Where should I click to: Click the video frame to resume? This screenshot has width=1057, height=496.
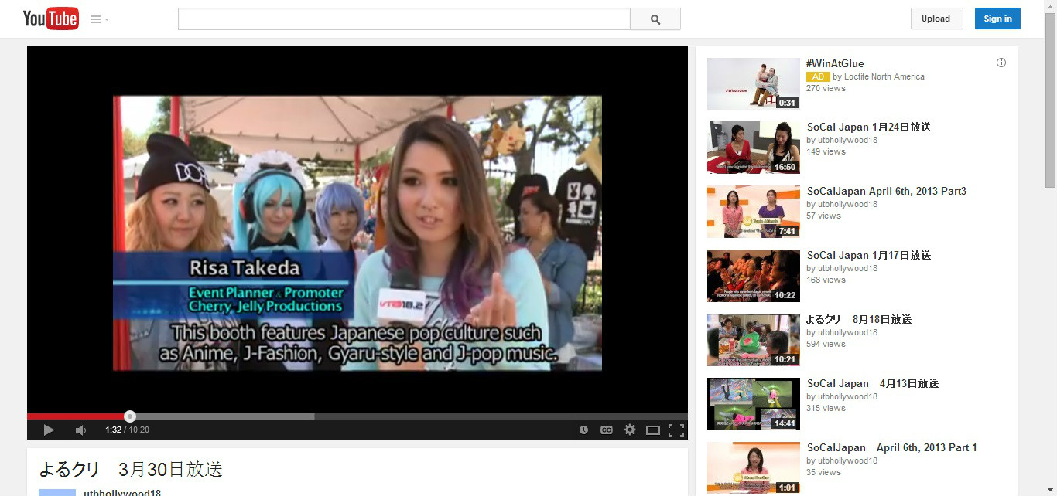[357, 233]
